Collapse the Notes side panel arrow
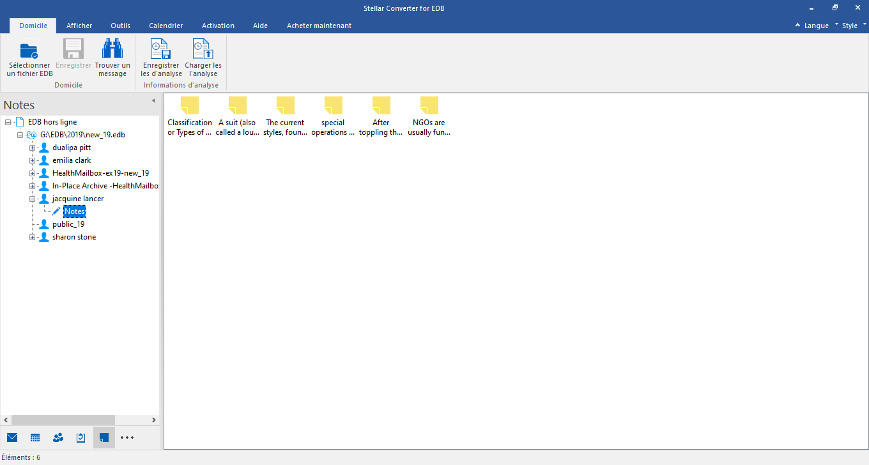 pos(153,101)
